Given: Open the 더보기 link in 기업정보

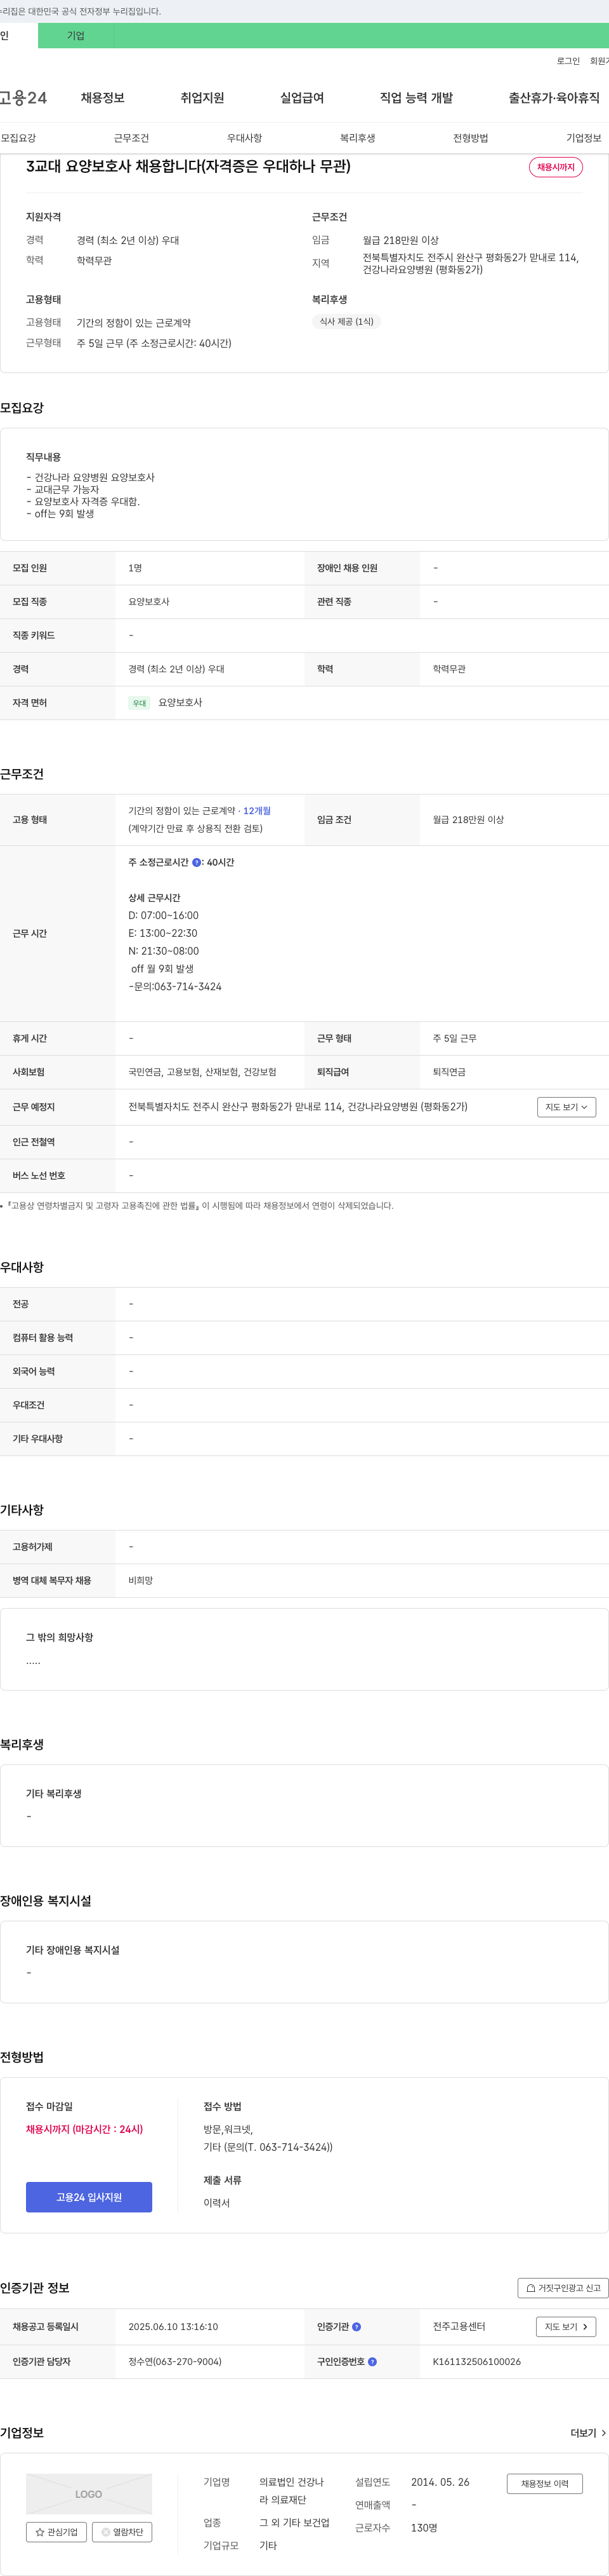Looking at the screenshot, I should point(588,2433).
